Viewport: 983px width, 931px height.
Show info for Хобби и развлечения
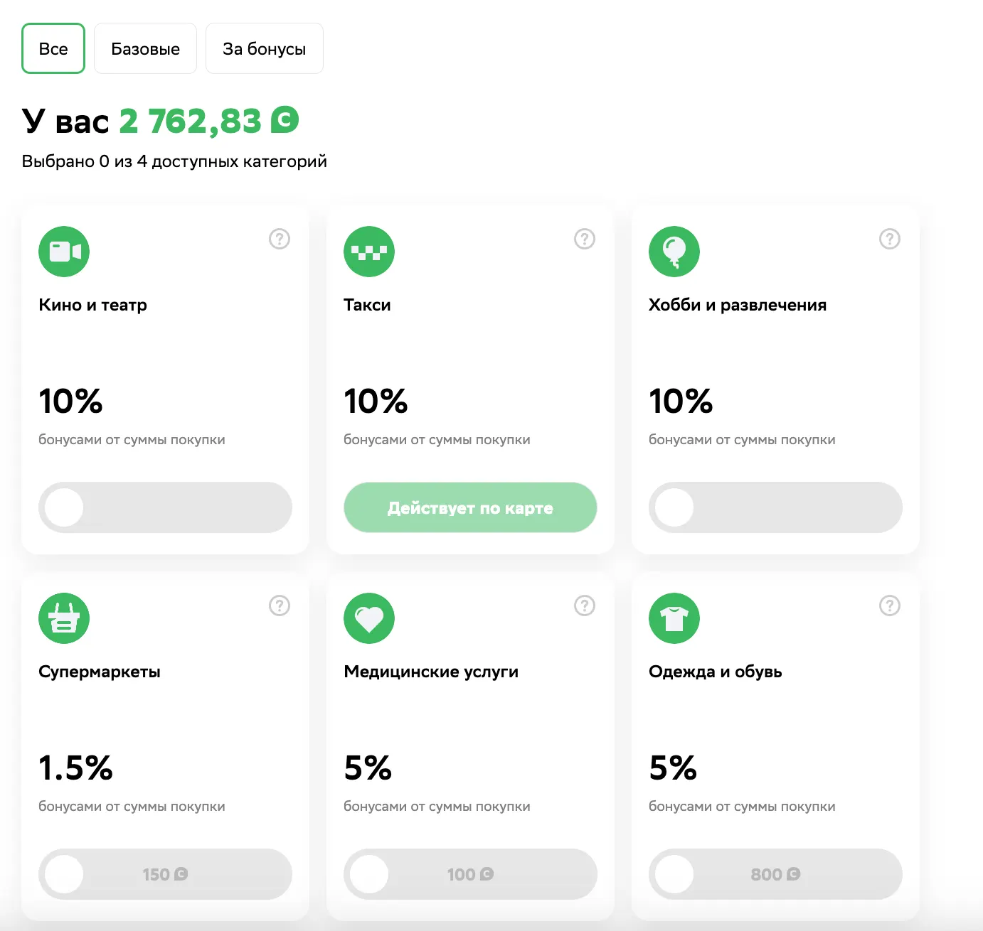[890, 239]
